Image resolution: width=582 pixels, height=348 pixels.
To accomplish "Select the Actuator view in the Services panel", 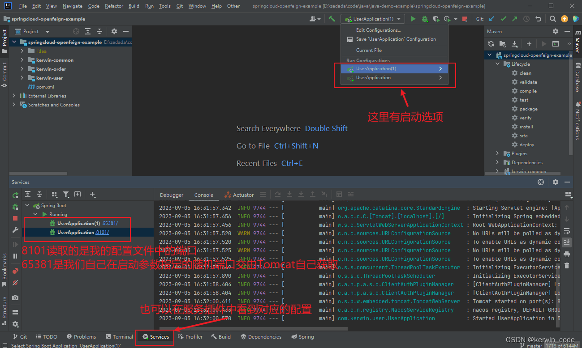I will 242,195.
